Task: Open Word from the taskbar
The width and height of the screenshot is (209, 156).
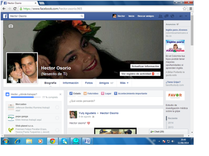Action: coord(88,141)
